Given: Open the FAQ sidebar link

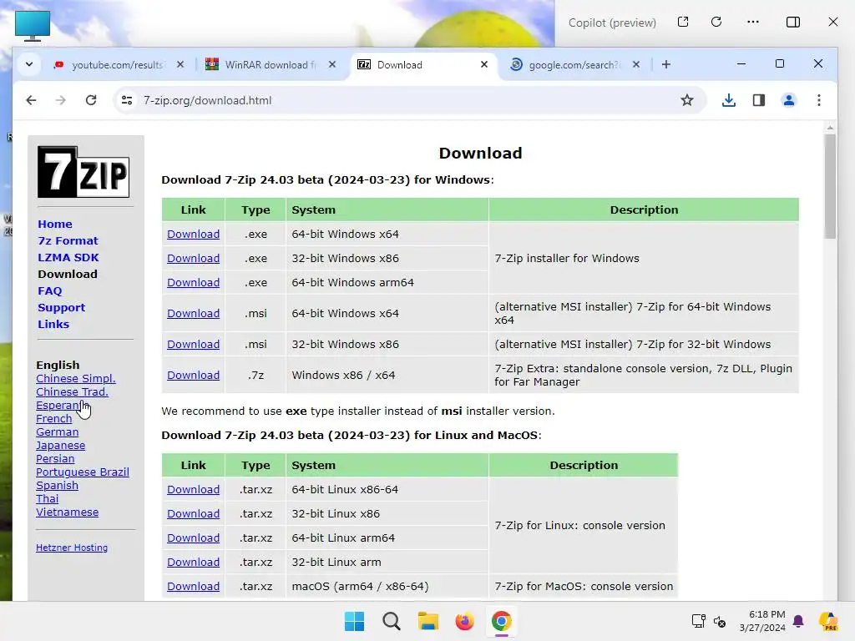Looking at the screenshot, I should pyautogui.click(x=49, y=291).
